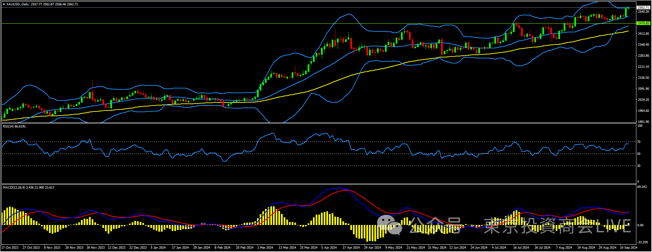The image size is (652, 252).
Task: Click MACD scale label -33.259
Action: pyautogui.click(x=642, y=242)
